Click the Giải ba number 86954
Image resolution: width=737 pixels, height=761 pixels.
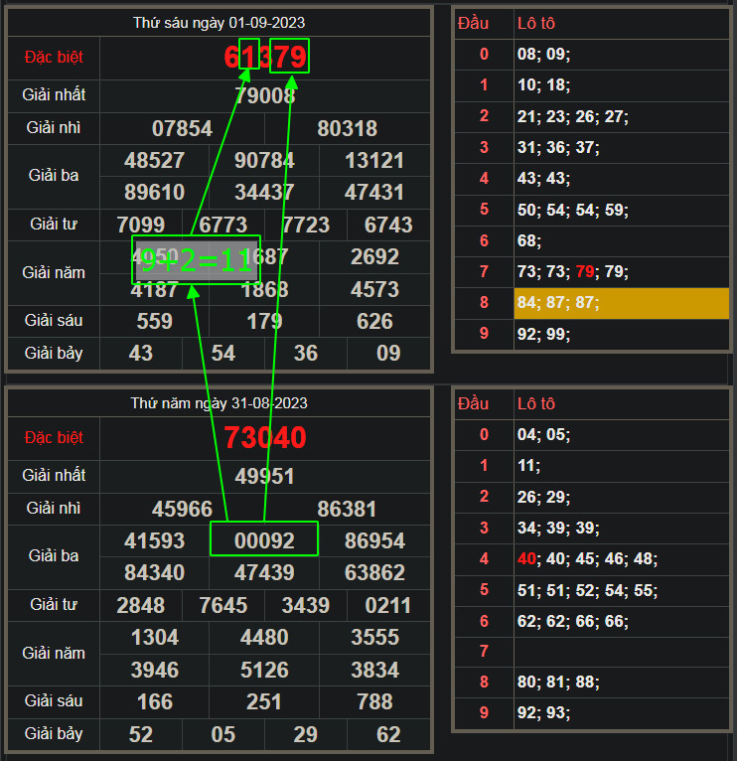(374, 540)
